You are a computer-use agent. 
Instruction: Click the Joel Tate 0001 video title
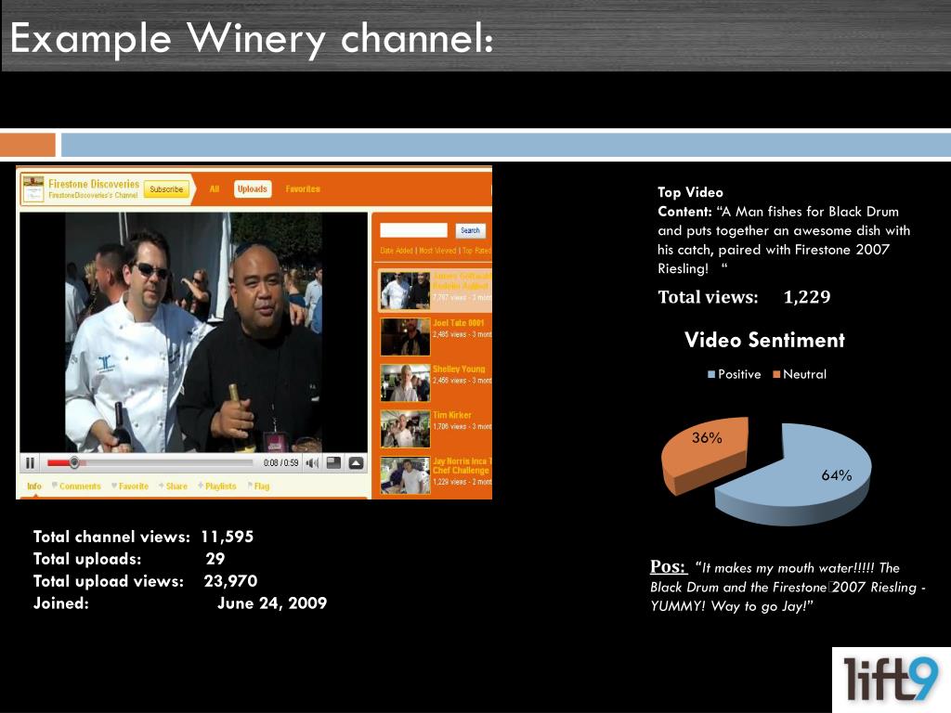[459, 323]
